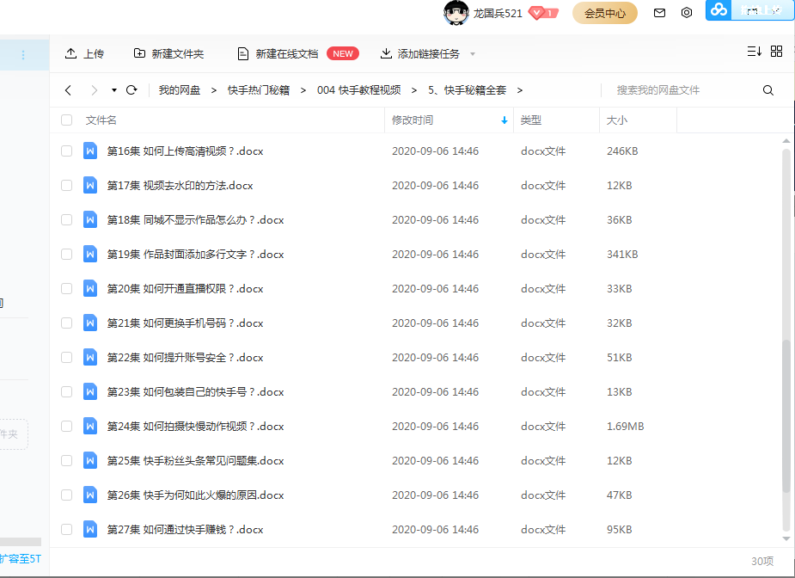The width and height of the screenshot is (795, 578).
Task: Click the docx icon of 第26集 快手为何如此火爆
Action: [90, 495]
